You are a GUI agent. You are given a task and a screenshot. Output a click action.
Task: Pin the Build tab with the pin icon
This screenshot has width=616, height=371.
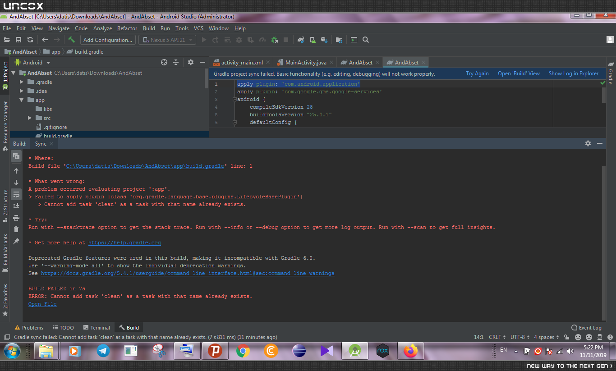click(x=16, y=241)
